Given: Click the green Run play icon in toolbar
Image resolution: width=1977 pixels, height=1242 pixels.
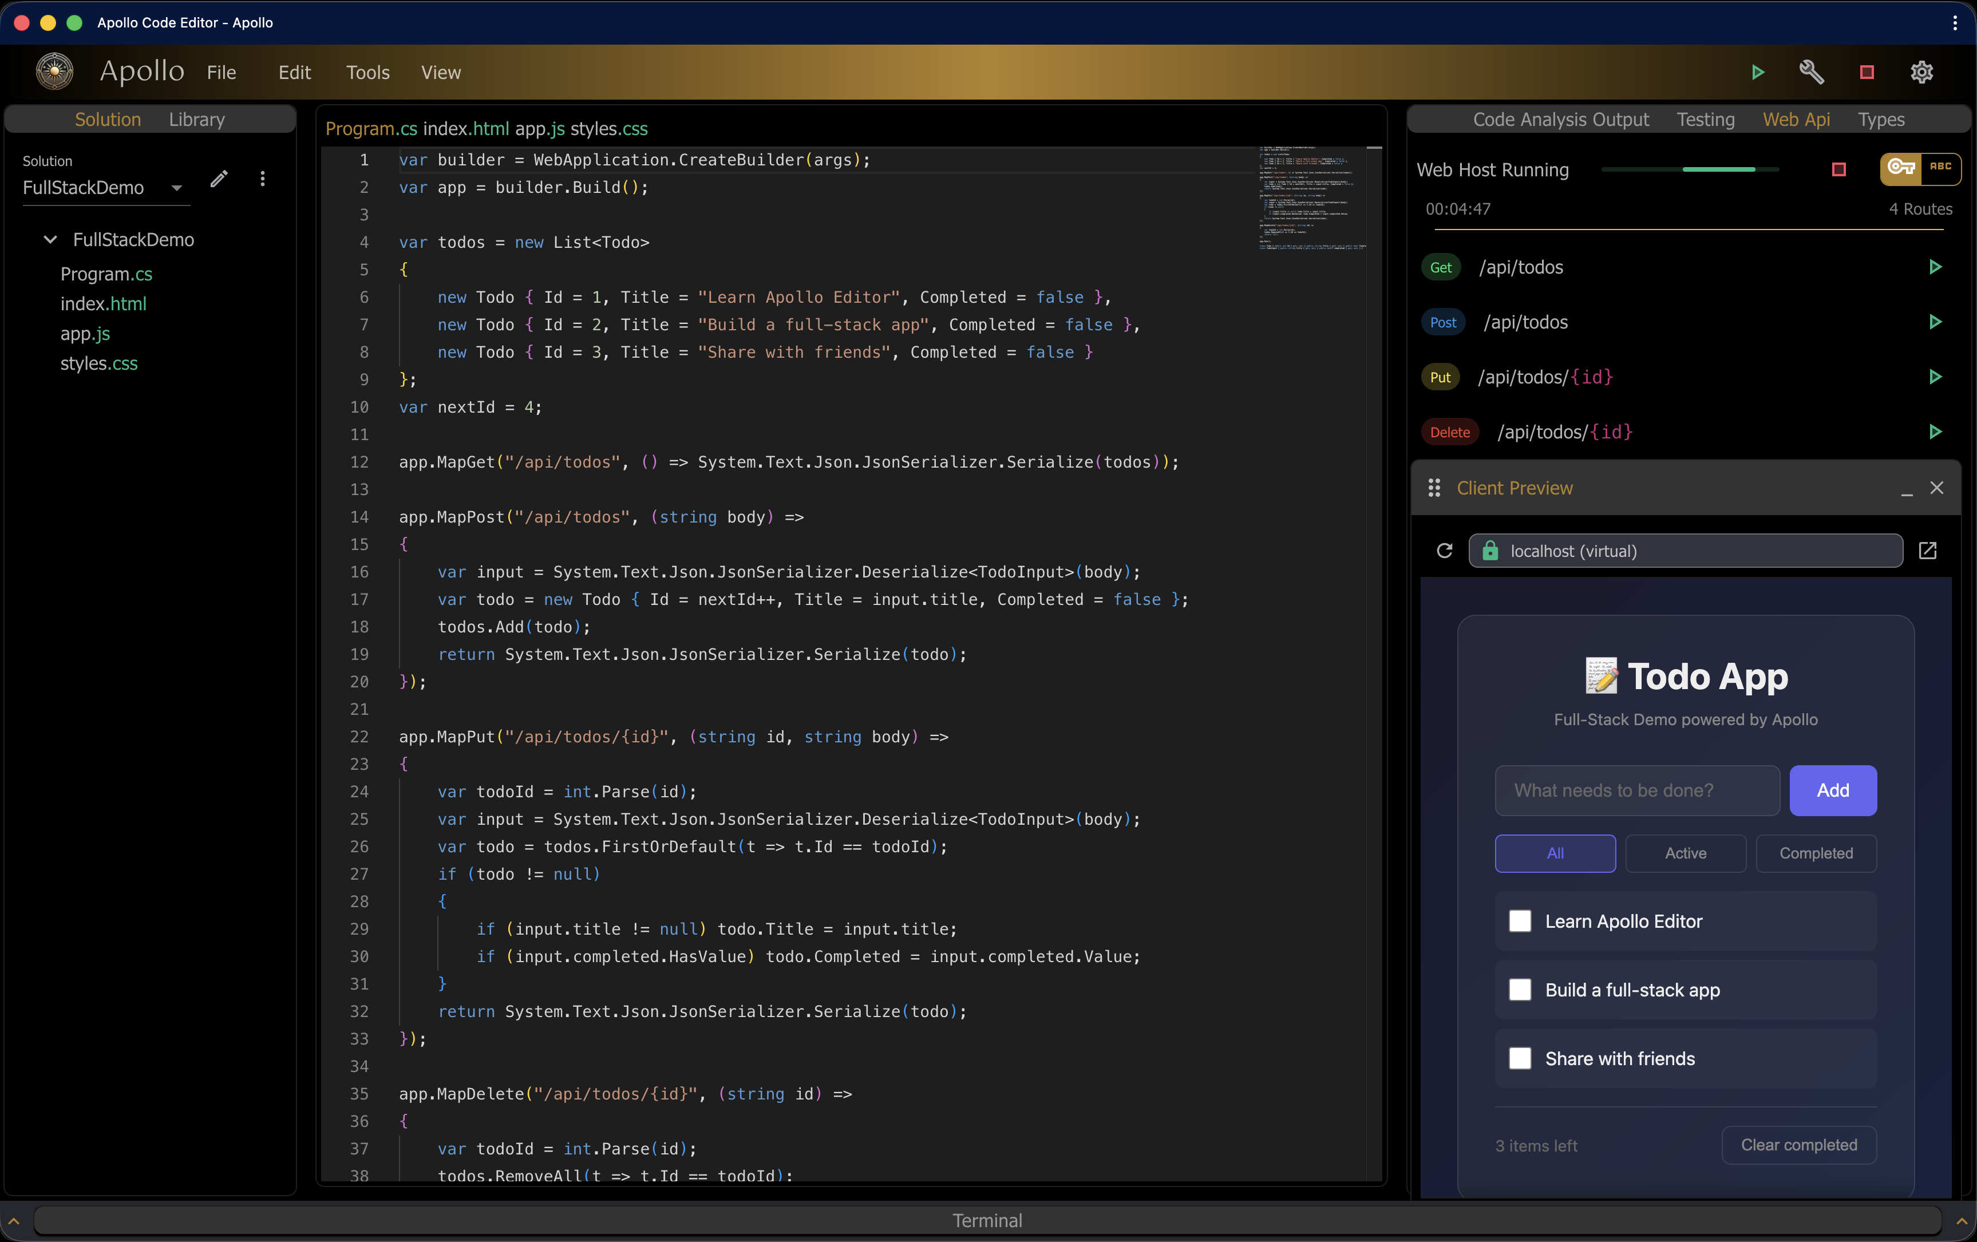Looking at the screenshot, I should click(1757, 72).
